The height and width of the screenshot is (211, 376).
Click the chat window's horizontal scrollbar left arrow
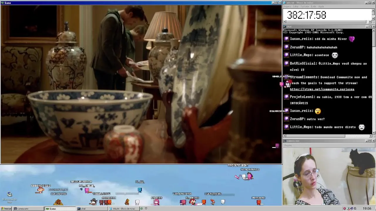[x=284, y=136]
